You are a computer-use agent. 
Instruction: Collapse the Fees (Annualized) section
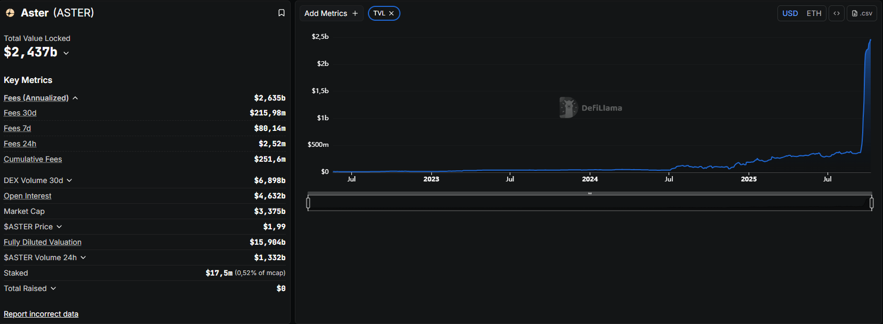point(75,98)
